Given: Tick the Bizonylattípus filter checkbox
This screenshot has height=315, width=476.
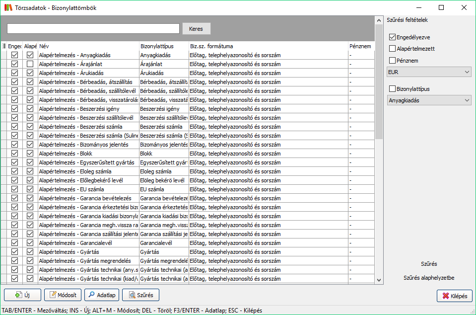Looking at the screenshot, I should (393, 89).
